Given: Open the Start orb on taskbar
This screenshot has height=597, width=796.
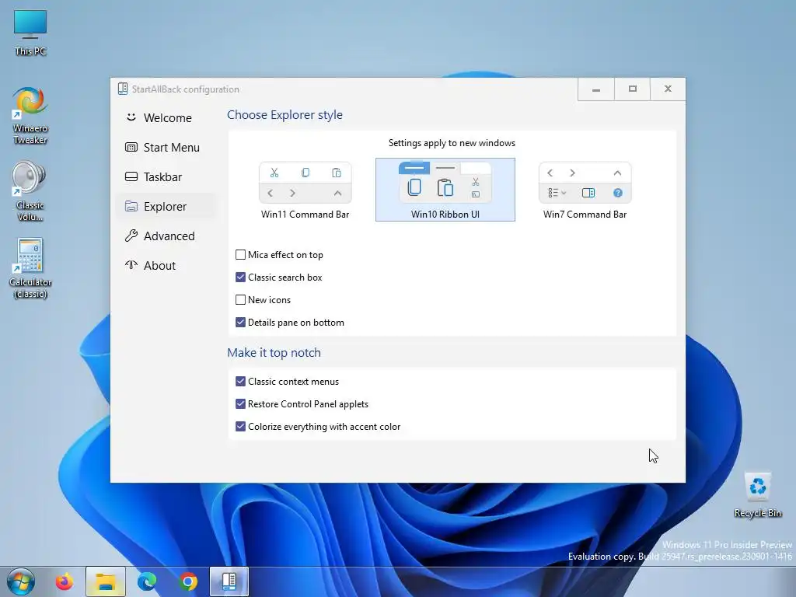Looking at the screenshot, I should pos(20,581).
